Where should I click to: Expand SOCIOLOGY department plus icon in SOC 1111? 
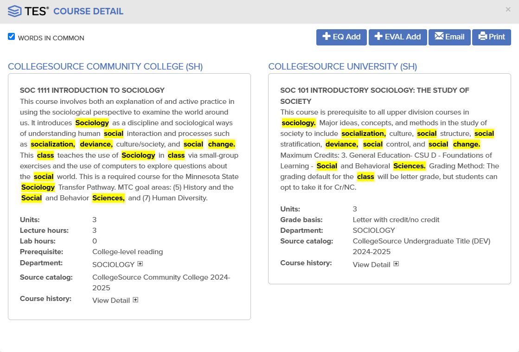tap(141, 264)
